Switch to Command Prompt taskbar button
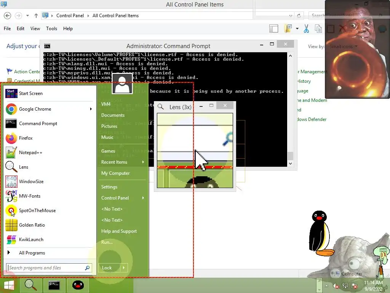Viewport: 390px width, 293px height. (x=54, y=285)
